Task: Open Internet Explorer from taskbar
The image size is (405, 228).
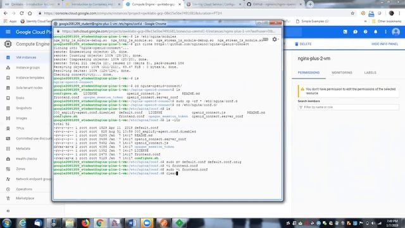Action: pyautogui.click(x=23, y=223)
